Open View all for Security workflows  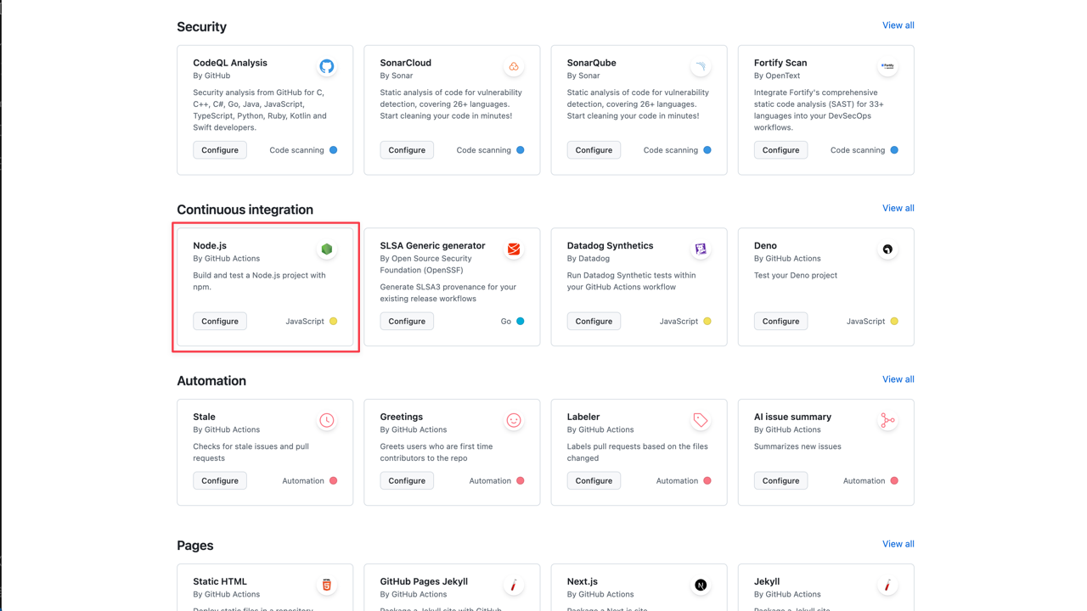[x=898, y=25]
